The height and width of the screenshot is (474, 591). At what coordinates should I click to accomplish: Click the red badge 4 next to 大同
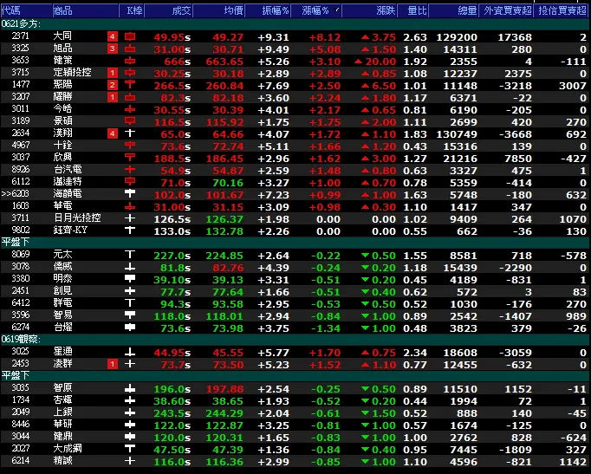(x=113, y=37)
